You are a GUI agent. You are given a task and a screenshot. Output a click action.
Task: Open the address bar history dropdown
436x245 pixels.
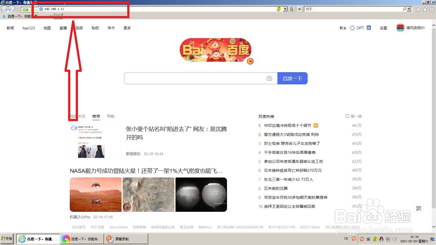coord(285,9)
